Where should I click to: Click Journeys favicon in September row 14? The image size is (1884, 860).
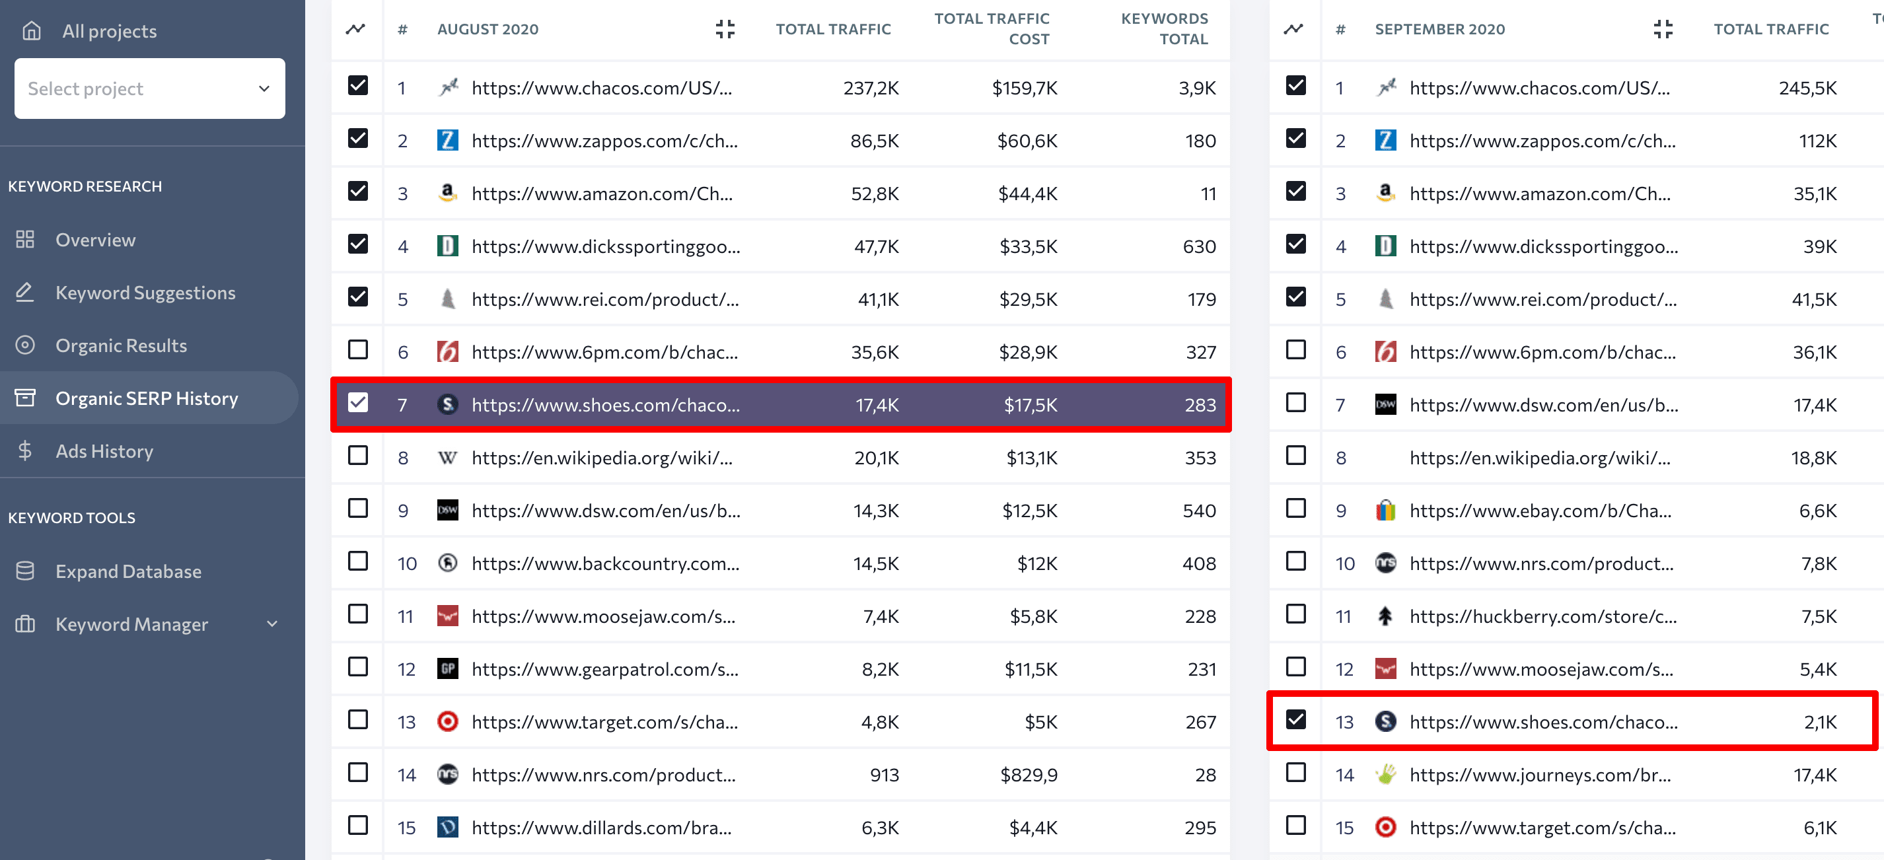(1385, 773)
